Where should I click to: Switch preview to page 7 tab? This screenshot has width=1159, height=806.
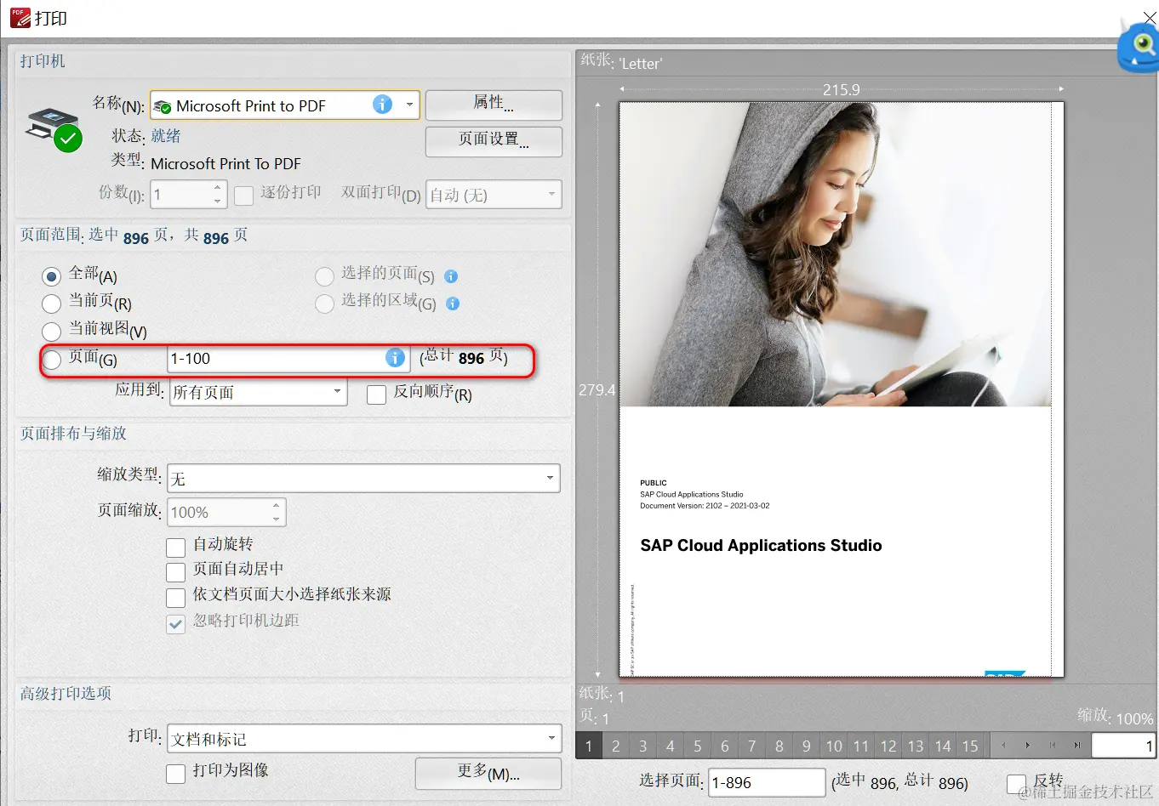(x=752, y=746)
